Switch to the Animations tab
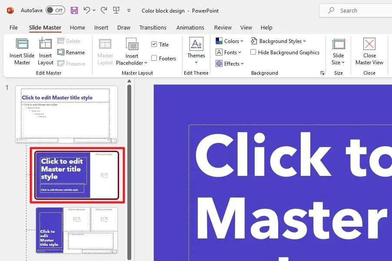 [190, 27]
